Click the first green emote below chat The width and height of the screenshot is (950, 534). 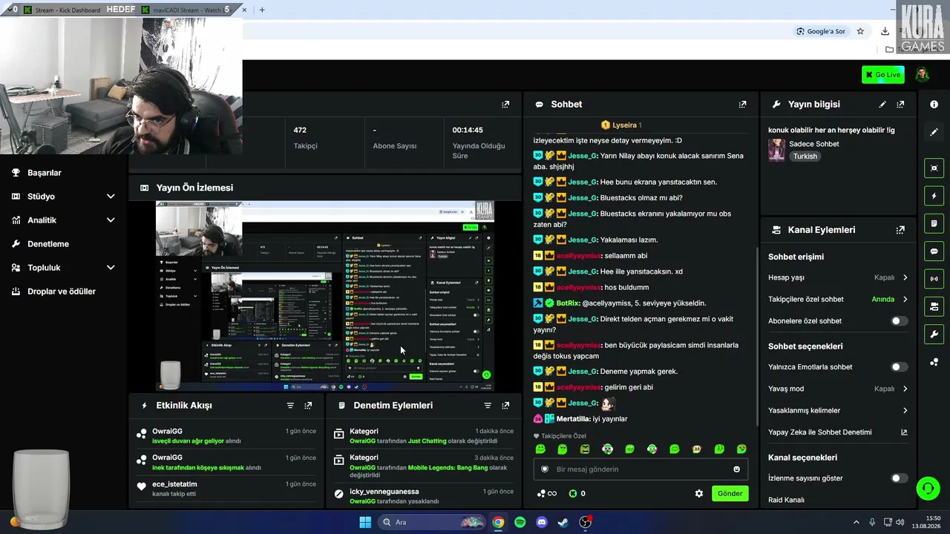coord(540,449)
